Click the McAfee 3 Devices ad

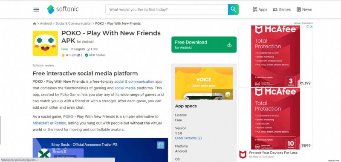pyautogui.click(x=275, y=56)
